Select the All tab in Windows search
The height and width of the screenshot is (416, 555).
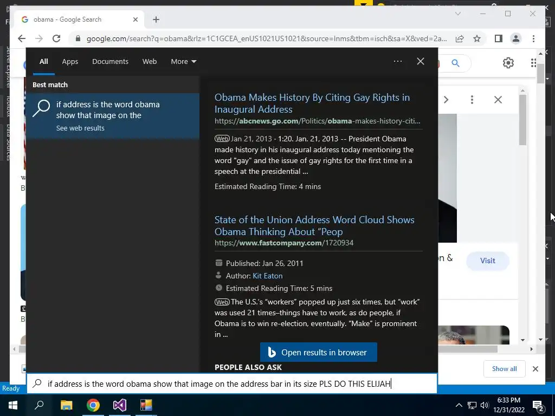[x=43, y=62]
